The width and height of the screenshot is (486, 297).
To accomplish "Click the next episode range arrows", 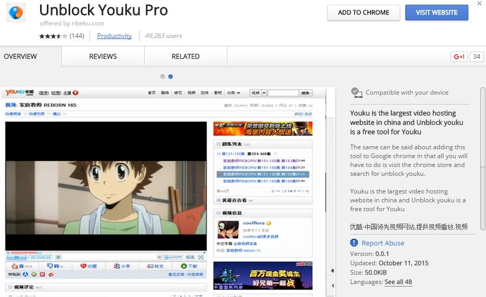I will click(276, 154).
